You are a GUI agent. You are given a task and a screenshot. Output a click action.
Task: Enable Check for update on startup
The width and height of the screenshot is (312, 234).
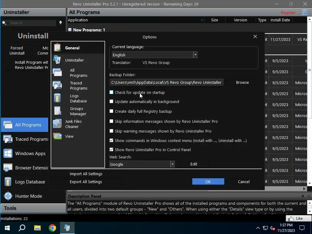[x=112, y=92]
